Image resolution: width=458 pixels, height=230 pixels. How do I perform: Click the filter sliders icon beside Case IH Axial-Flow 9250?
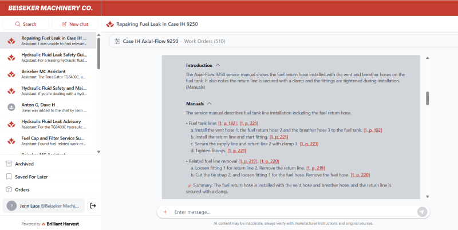[x=117, y=41]
